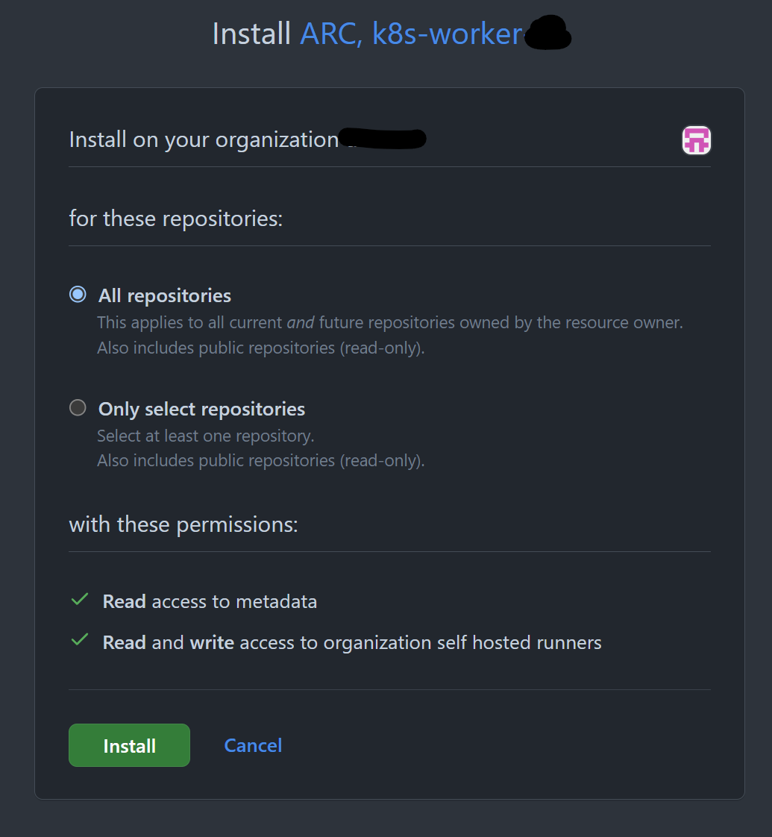This screenshot has width=772, height=837.
Task: Click the Only select repositories label text
Action: [x=201, y=409]
